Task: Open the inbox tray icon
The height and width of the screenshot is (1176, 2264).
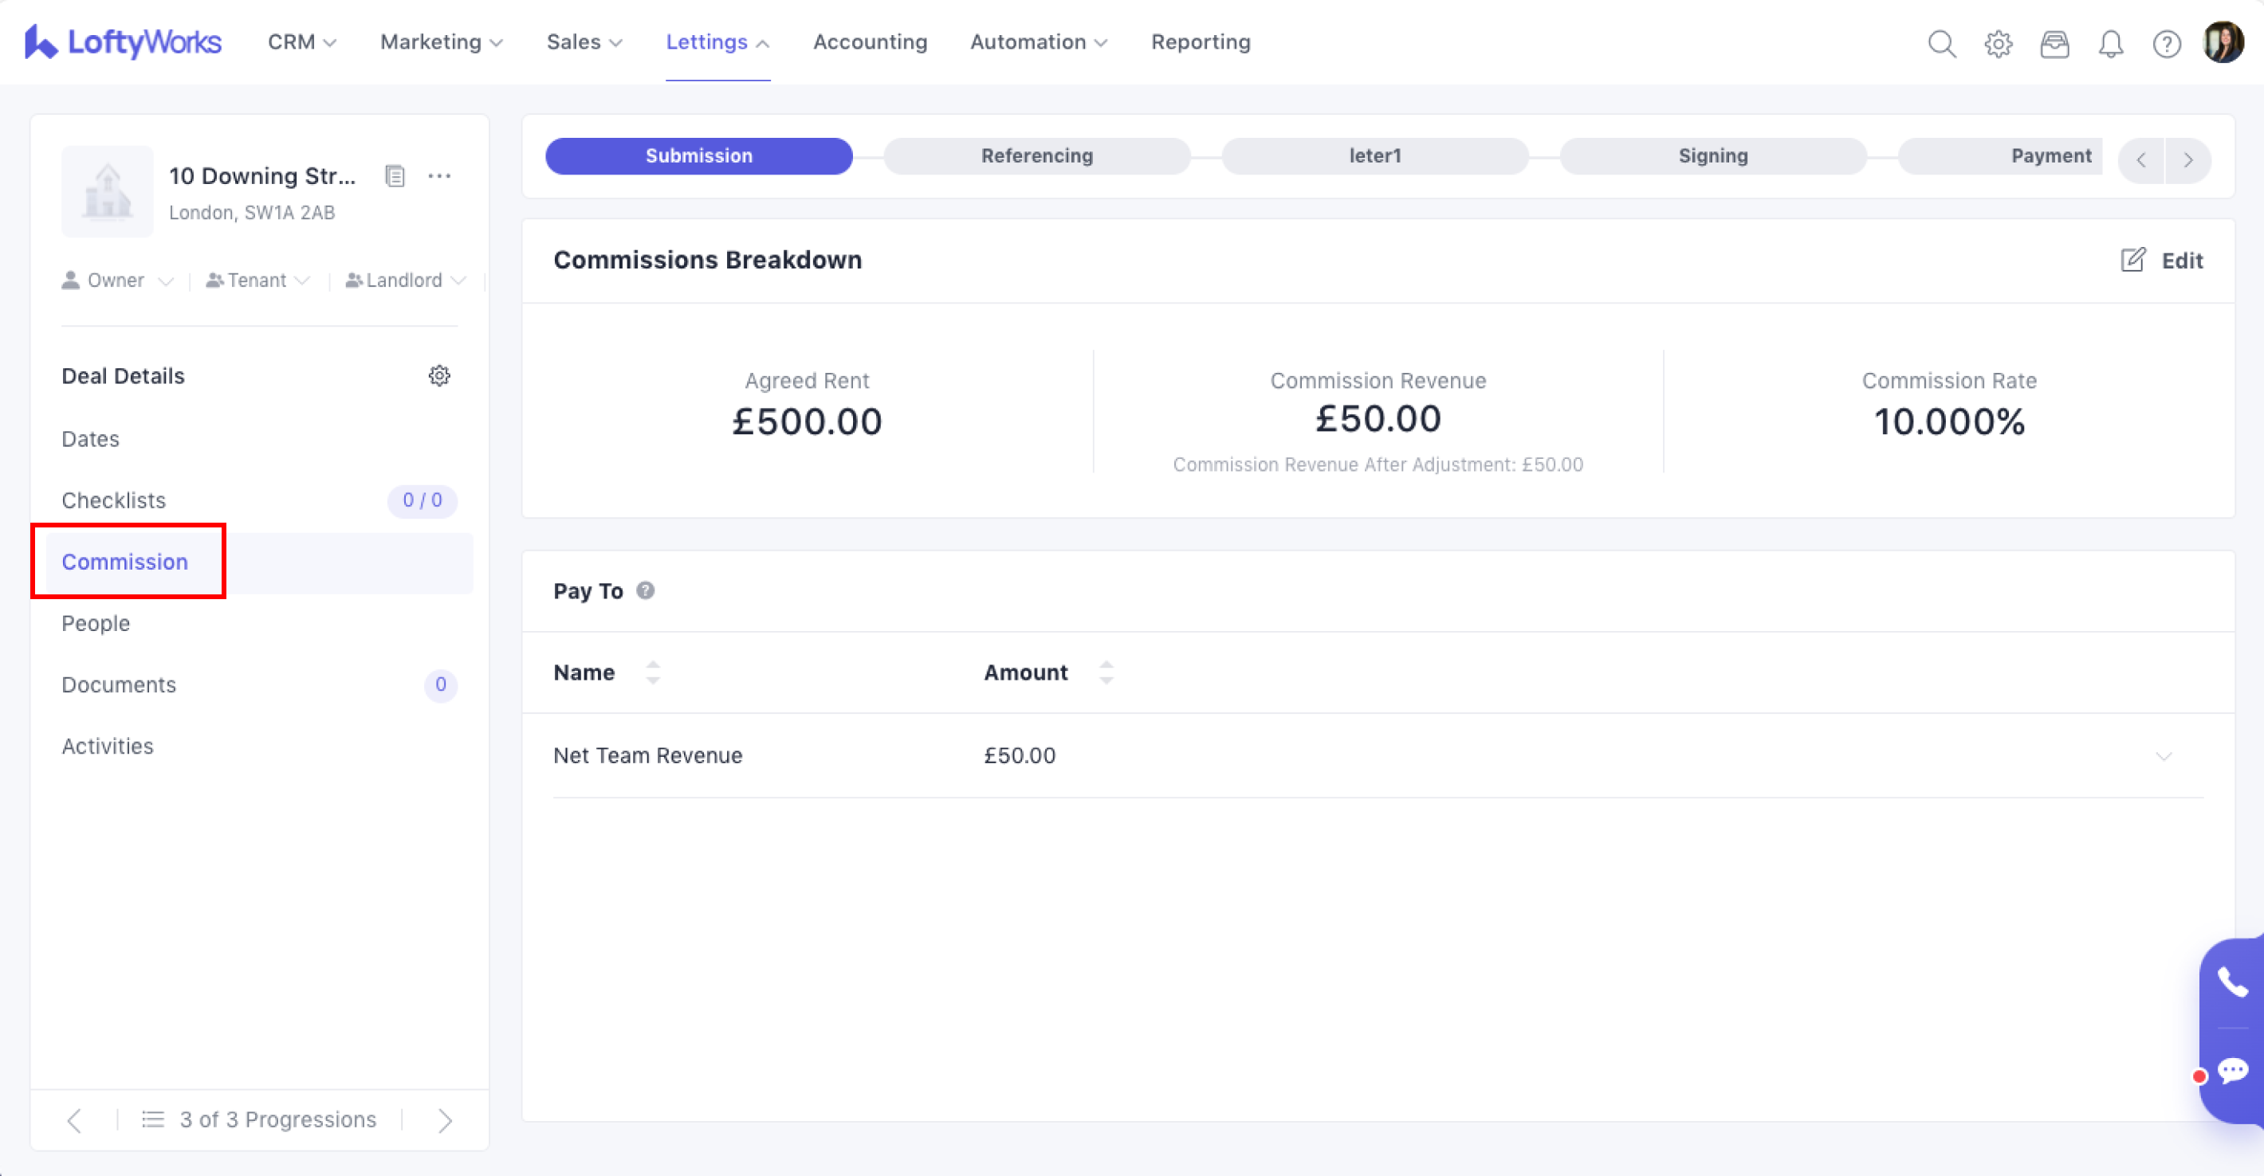Action: 2054,43
